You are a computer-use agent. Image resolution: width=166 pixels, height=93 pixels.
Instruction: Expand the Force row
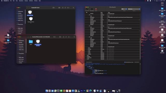pos(87,50)
